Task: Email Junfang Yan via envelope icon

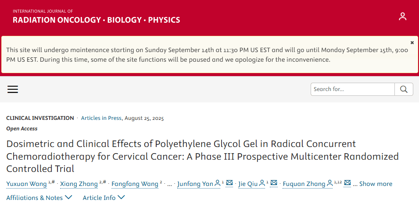Action: click(x=229, y=183)
